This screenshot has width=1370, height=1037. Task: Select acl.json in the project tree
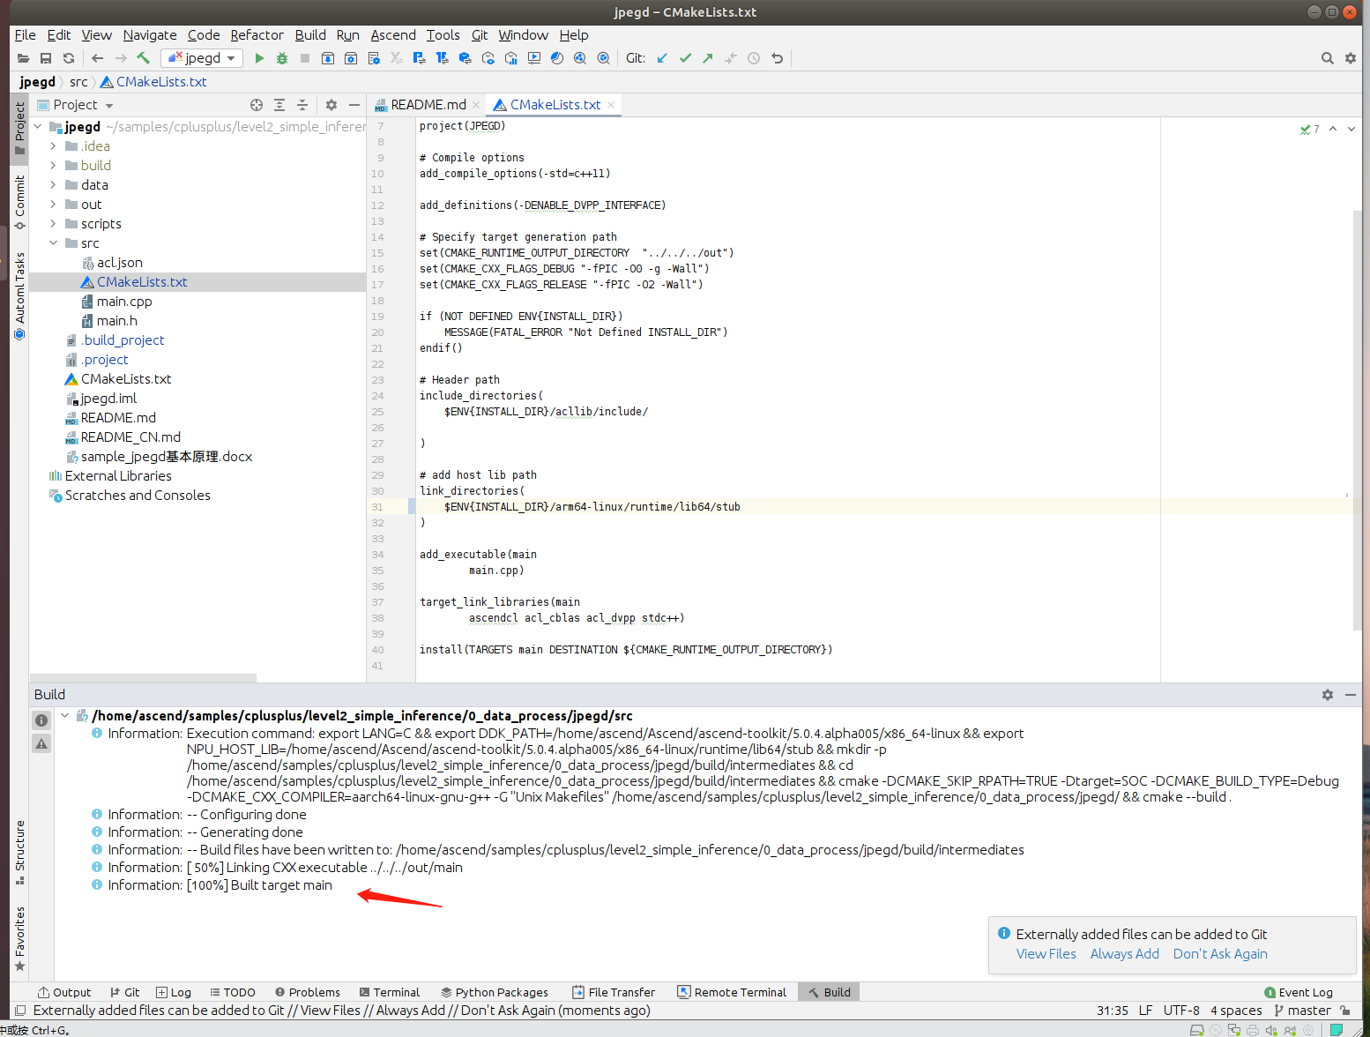pyautogui.click(x=120, y=263)
